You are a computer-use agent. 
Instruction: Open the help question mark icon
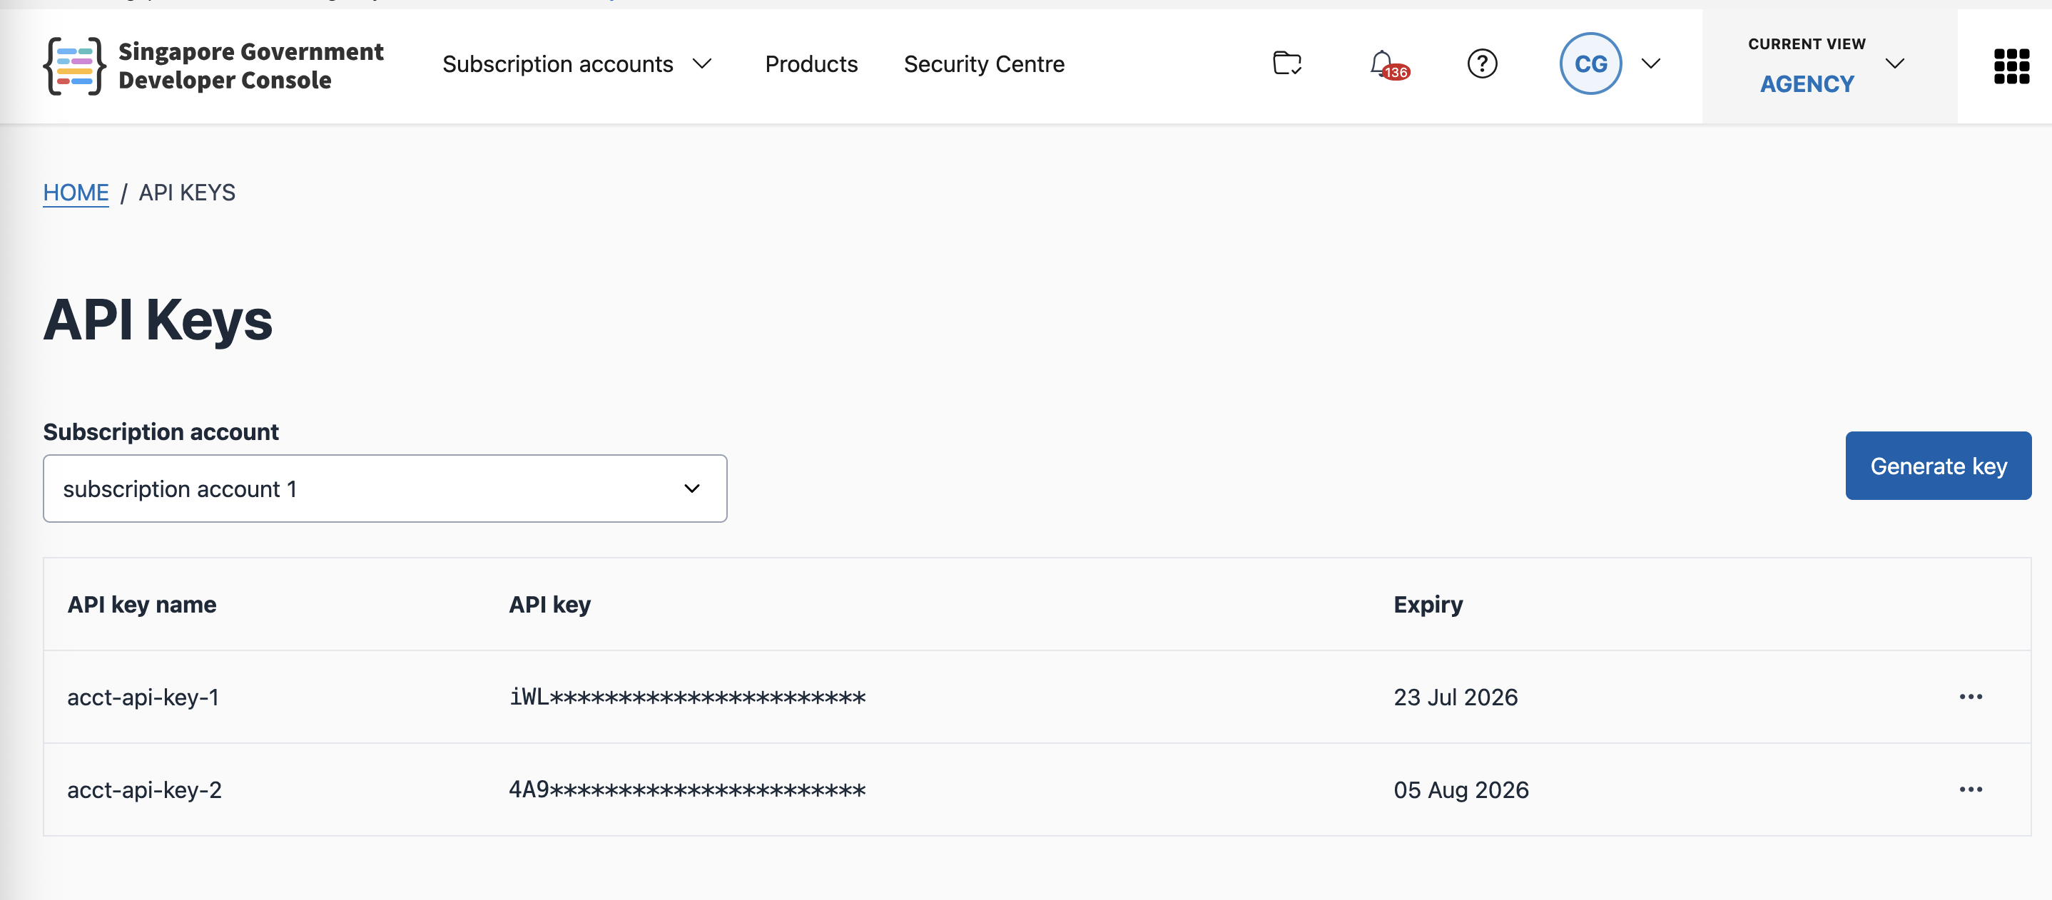1482,63
